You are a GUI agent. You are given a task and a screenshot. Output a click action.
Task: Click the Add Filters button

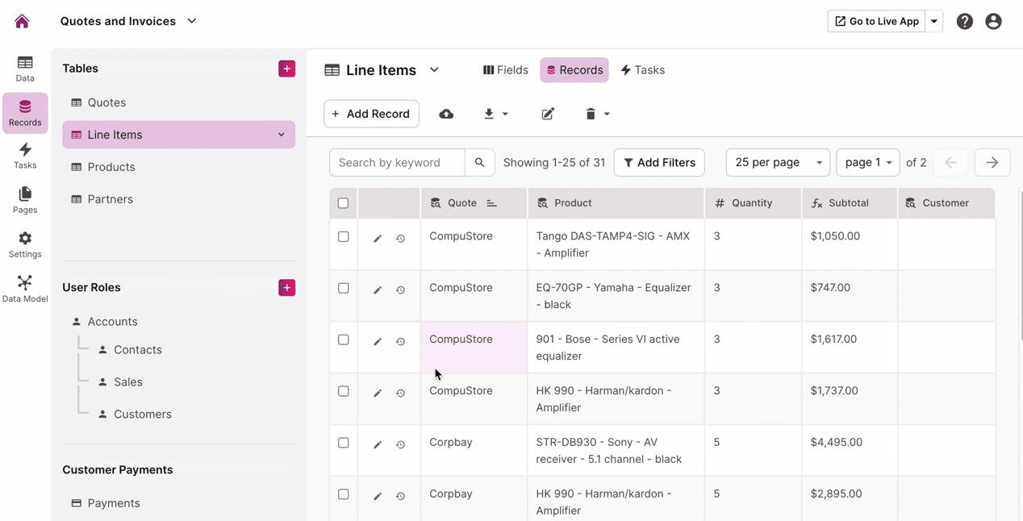point(659,163)
